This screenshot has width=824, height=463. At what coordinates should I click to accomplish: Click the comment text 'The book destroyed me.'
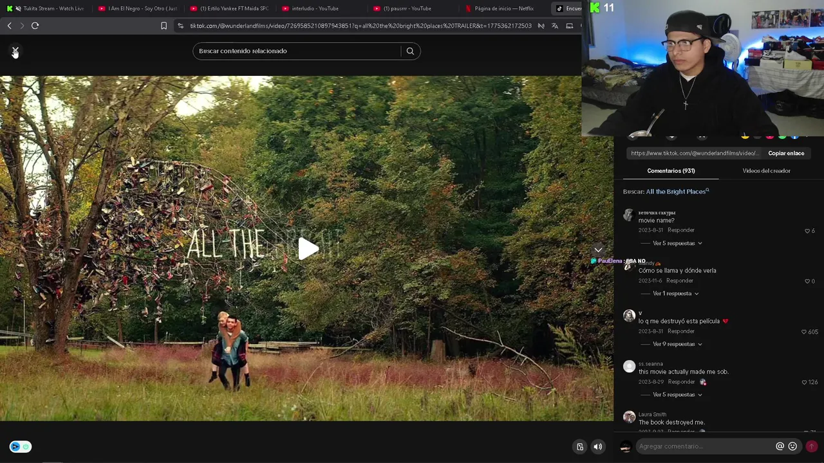point(671,422)
